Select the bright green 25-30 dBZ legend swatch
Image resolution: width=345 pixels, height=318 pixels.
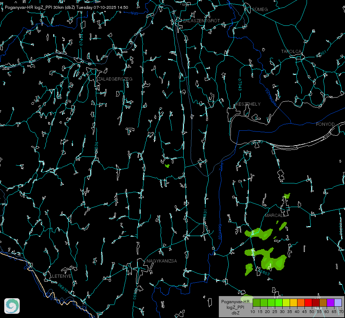tap(279, 302)
